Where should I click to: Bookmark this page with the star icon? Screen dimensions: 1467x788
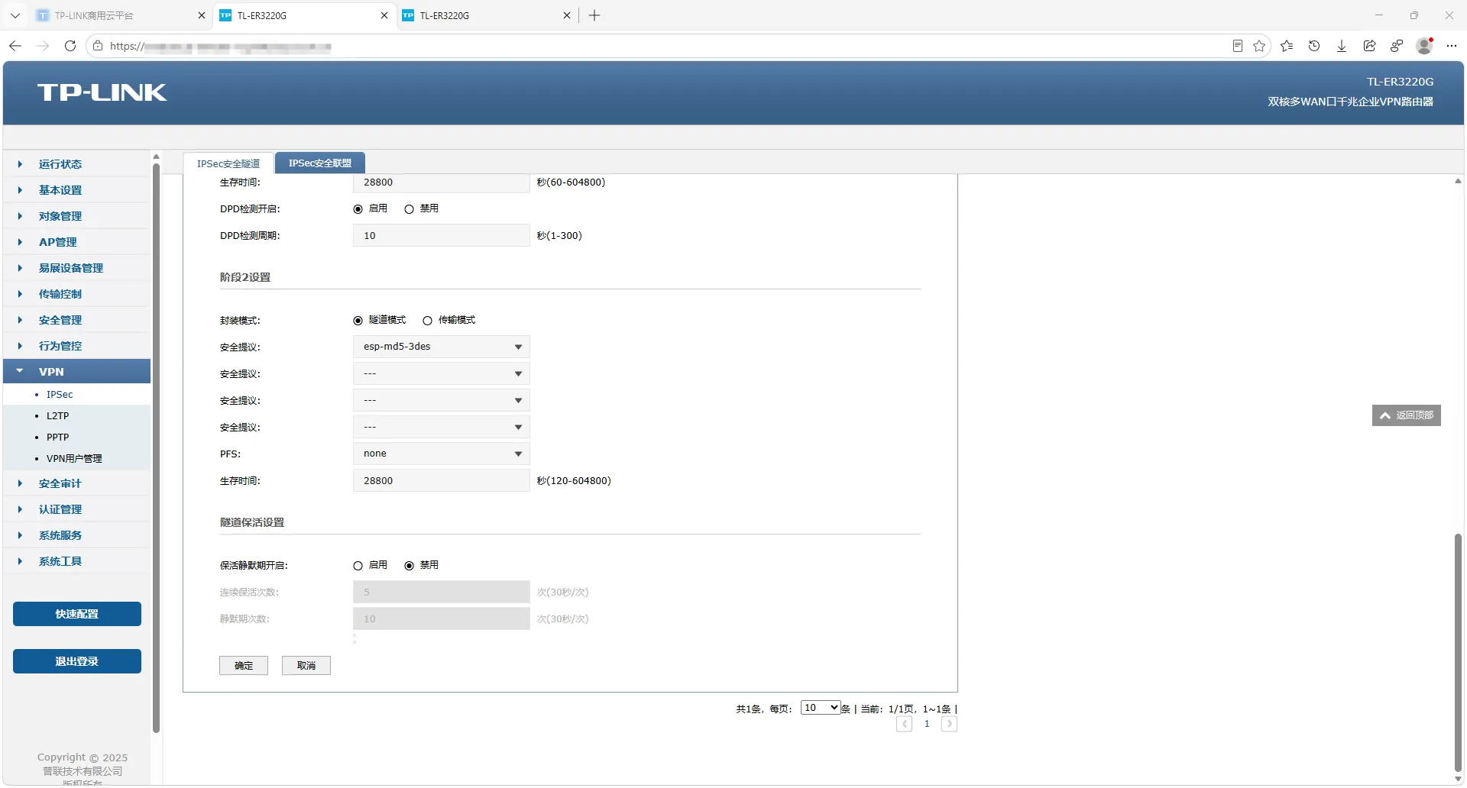coord(1259,46)
